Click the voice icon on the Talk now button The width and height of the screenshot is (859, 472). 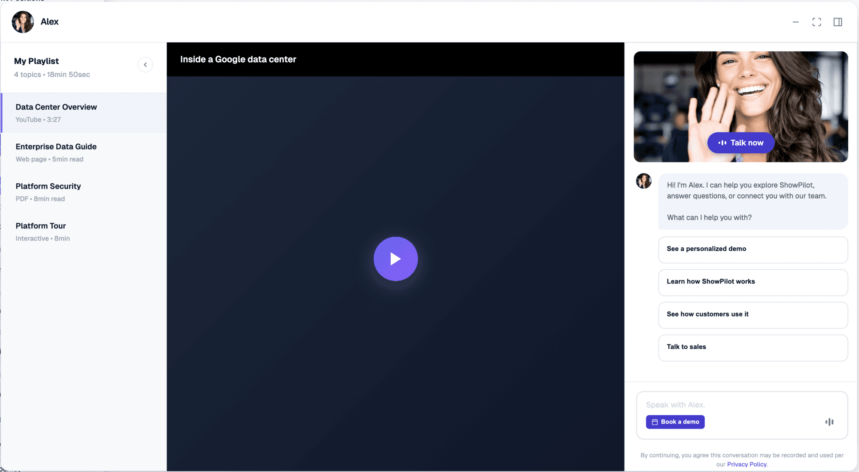point(723,143)
